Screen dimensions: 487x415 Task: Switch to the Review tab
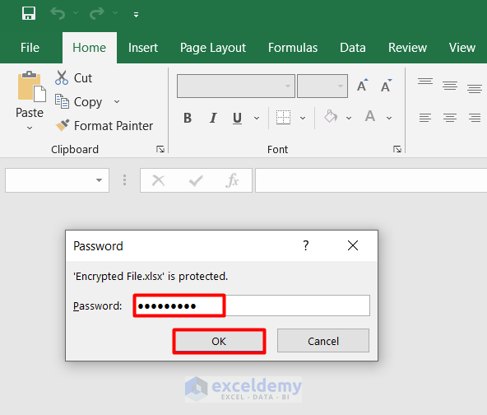tap(407, 48)
